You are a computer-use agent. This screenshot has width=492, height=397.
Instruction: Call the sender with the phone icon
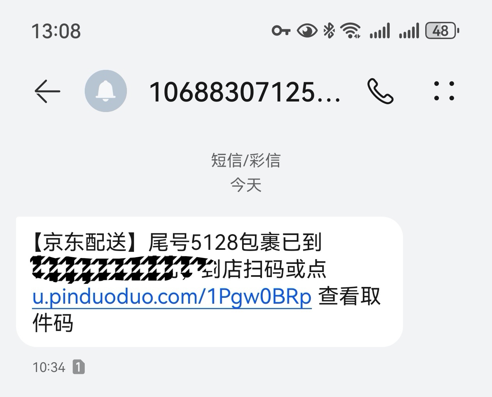tap(380, 91)
